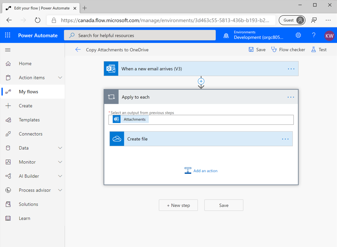
Task: Click the OneDrive icon on Create file
Action: coord(117,139)
